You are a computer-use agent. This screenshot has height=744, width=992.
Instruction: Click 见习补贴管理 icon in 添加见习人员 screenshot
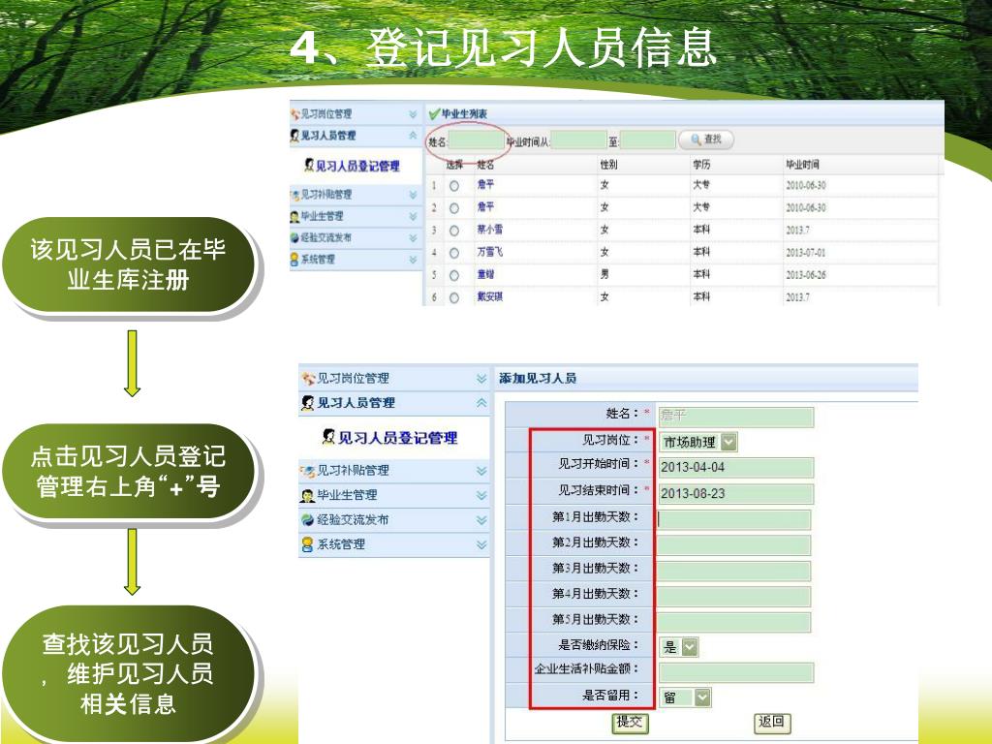(308, 471)
